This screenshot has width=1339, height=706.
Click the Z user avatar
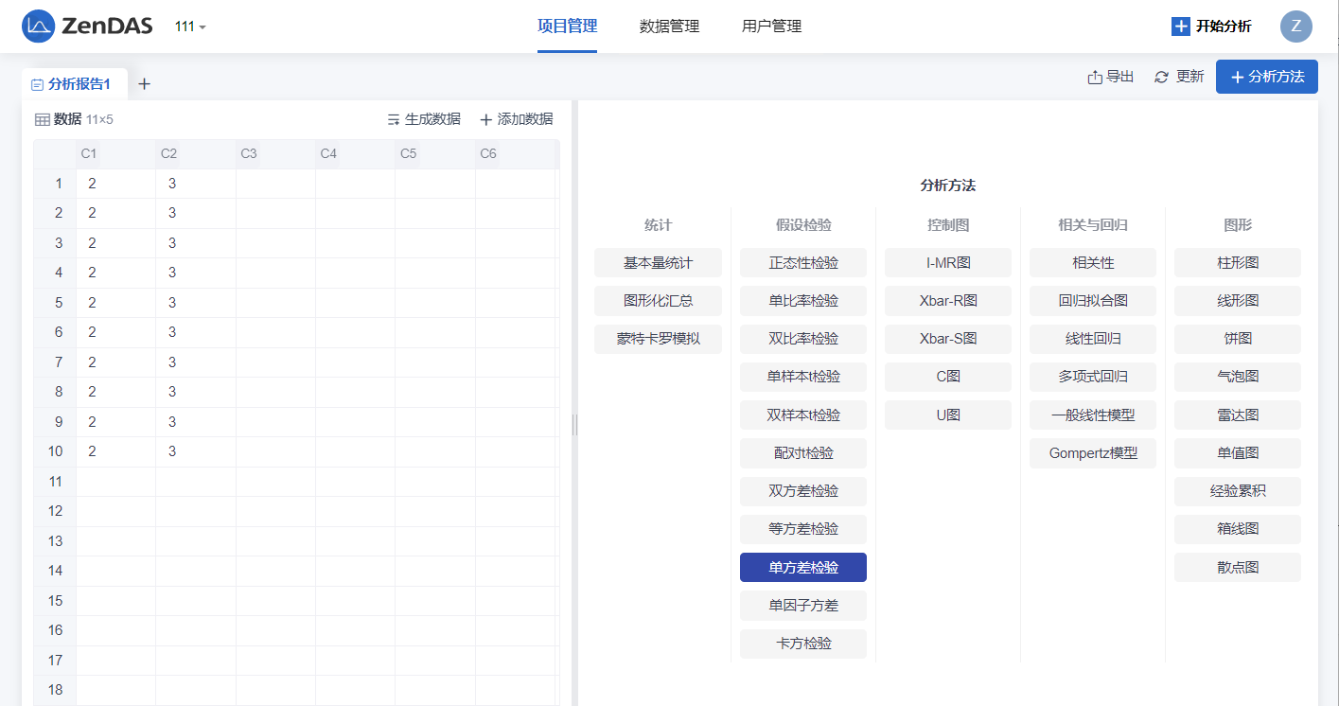coord(1295,26)
